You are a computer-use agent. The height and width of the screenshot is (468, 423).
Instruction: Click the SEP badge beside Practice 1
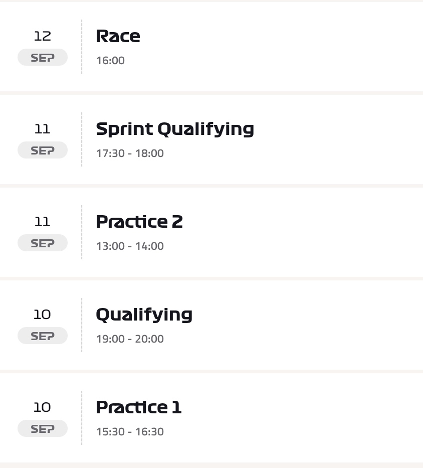pos(43,428)
